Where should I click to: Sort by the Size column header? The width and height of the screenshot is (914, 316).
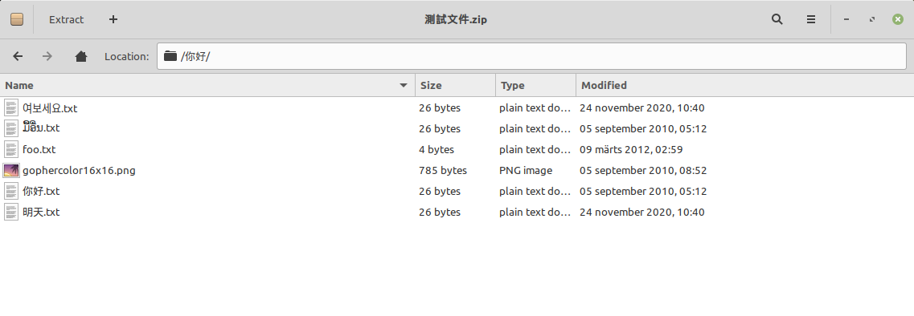tap(455, 85)
